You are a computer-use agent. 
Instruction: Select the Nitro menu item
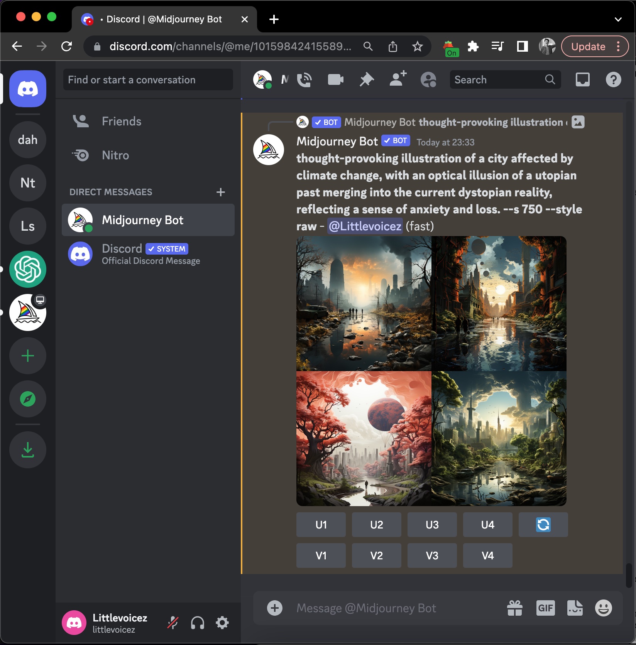tap(115, 155)
